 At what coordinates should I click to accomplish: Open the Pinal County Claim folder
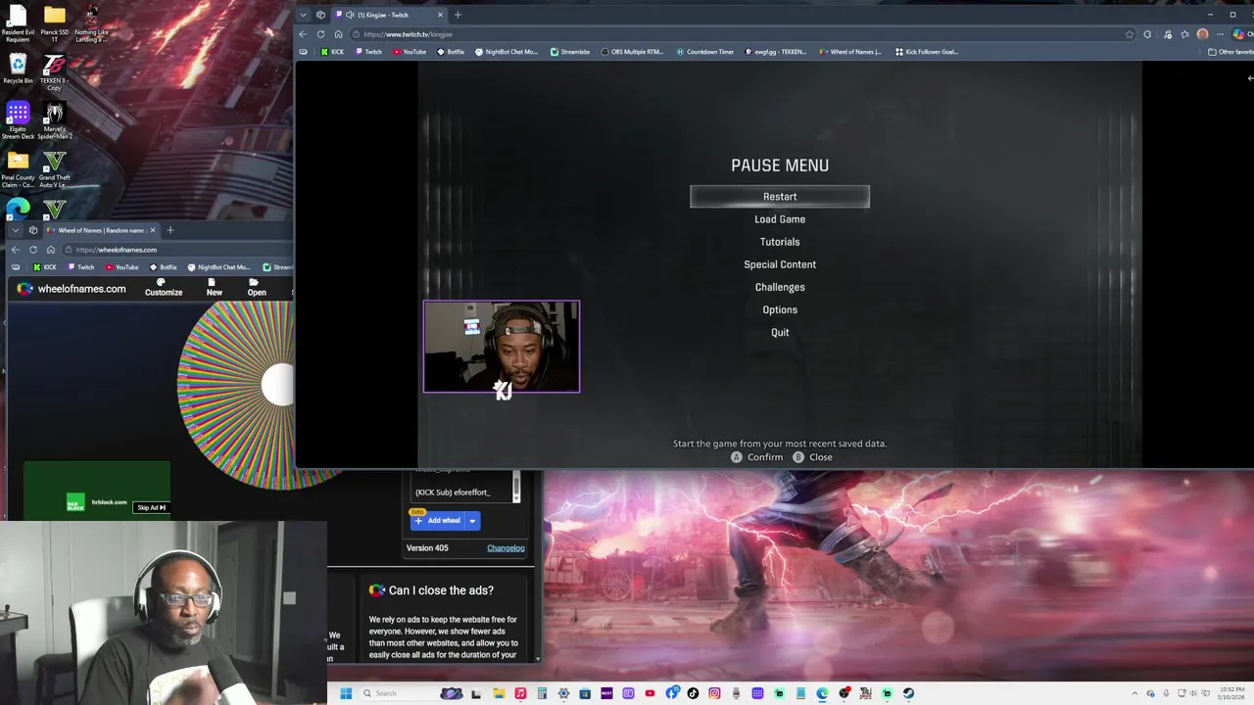pos(18,168)
